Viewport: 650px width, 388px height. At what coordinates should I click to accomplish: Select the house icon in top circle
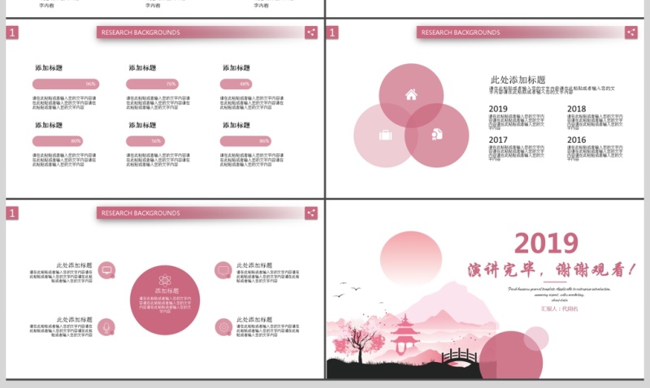click(411, 95)
